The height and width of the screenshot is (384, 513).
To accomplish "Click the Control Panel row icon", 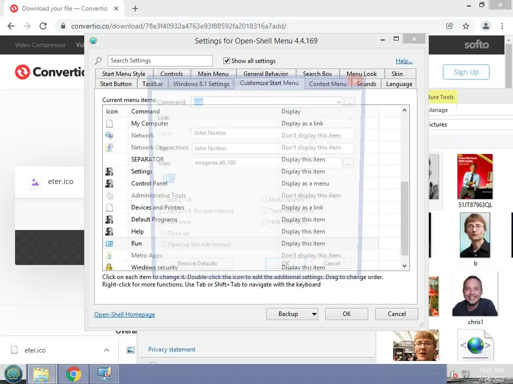I will [109, 183].
